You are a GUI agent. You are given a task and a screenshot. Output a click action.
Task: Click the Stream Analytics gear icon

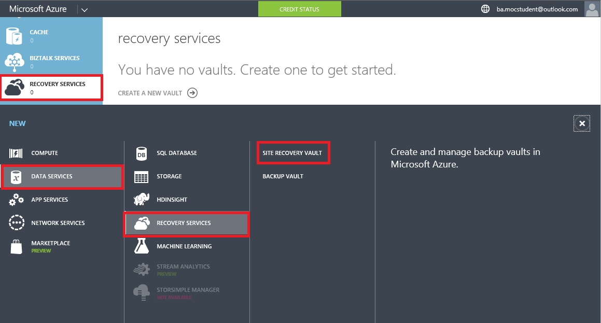142,270
